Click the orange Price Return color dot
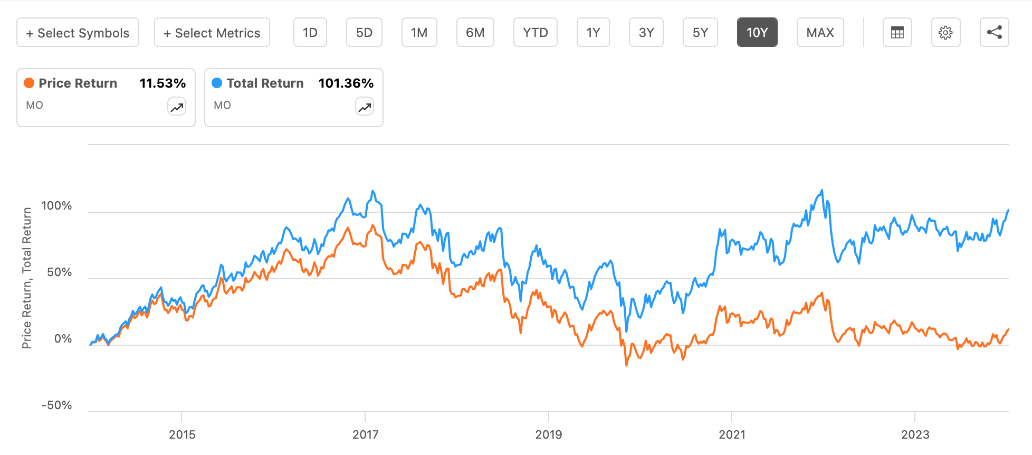Image resolution: width=1032 pixels, height=455 pixels. pyautogui.click(x=29, y=83)
